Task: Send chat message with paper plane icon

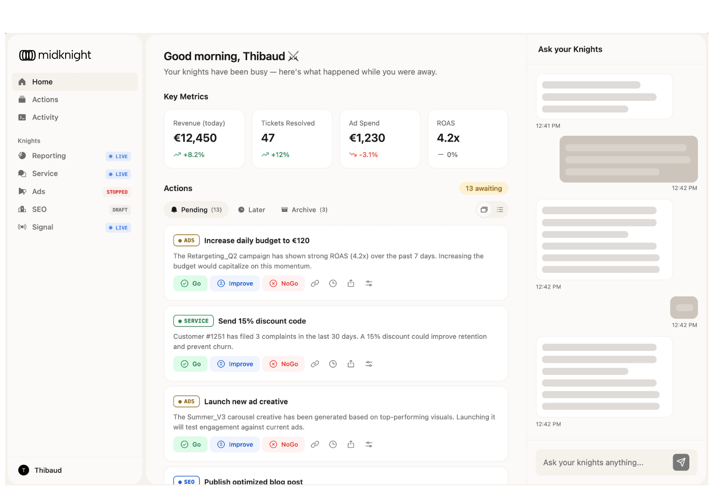Action: pos(681,462)
